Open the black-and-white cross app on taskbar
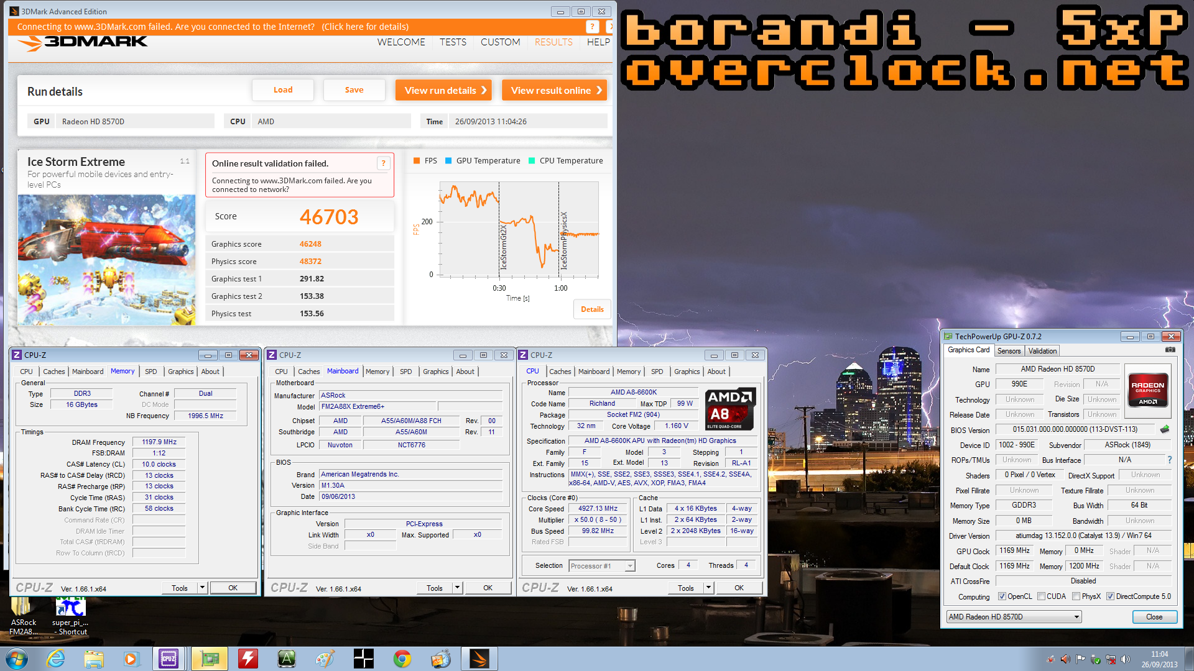This screenshot has height=671, width=1194. coord(364,659)
